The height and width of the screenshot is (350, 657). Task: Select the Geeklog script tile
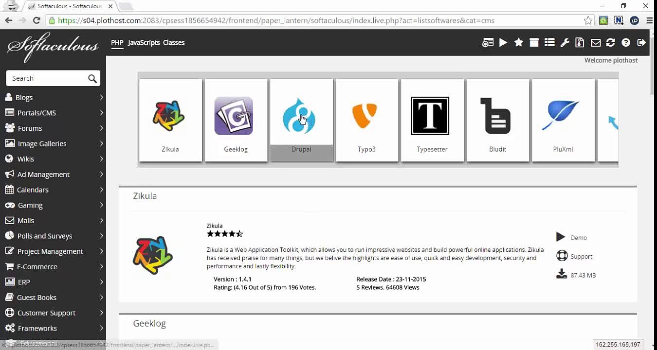point(236,120)
